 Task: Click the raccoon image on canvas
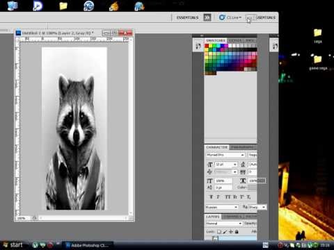(x=74, y=128)
